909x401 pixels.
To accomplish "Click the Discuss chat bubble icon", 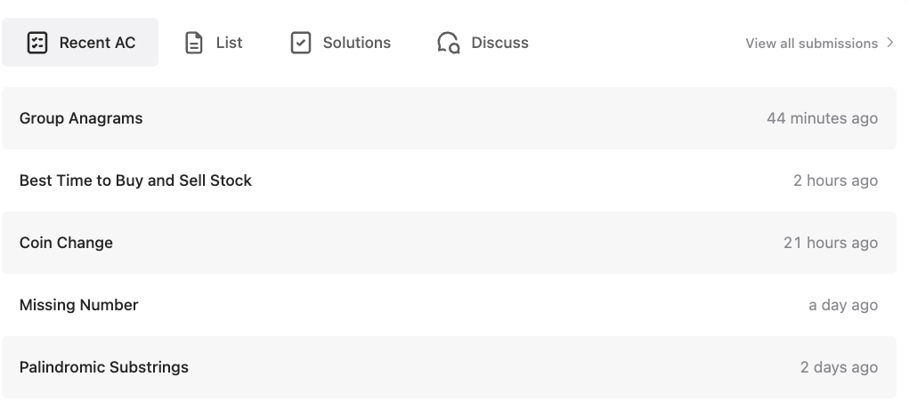I will 448,43.
